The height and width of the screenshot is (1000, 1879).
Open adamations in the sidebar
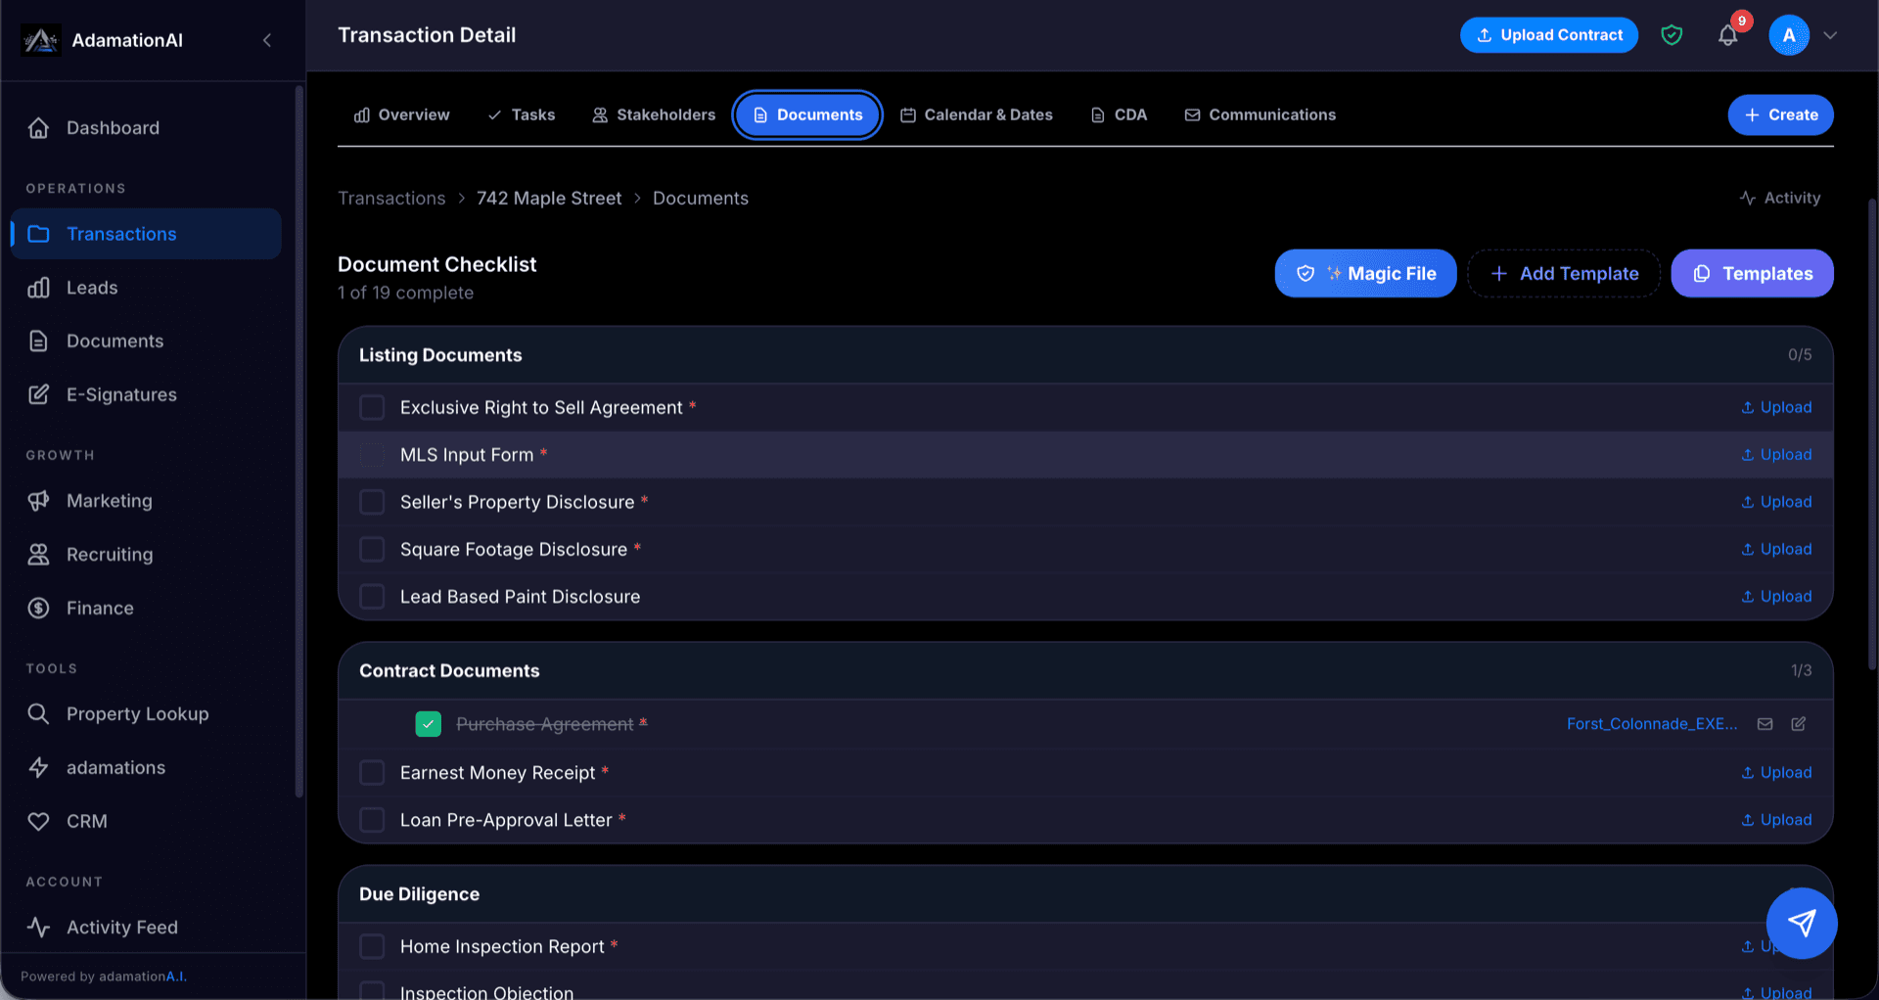click(147, 768)
